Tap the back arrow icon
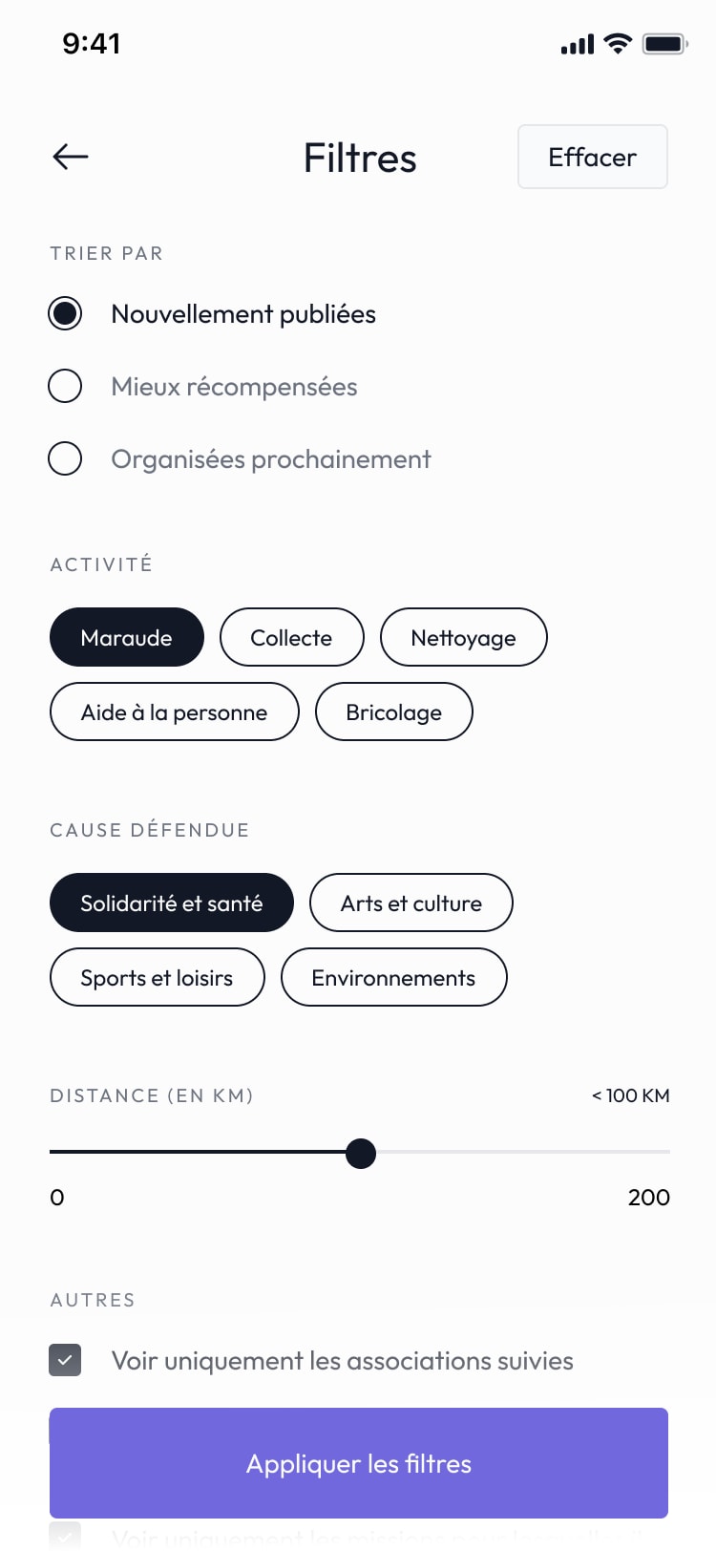Viewport: 716px width, 1551px height. 71,157
